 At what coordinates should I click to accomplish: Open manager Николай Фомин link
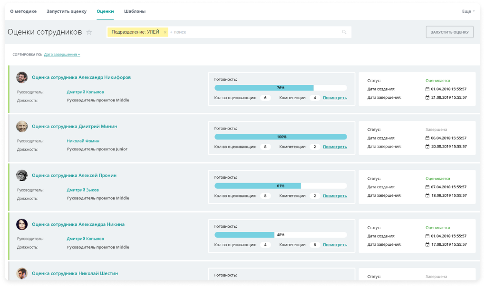[x=83, y=141]
